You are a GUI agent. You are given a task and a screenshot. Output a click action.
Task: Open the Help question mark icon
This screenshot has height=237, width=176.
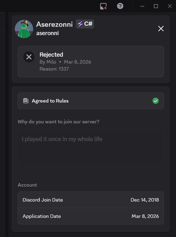tap(120, 6)
